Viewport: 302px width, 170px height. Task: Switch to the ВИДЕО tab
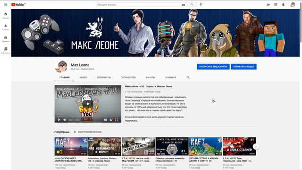[x=83, y=77]
